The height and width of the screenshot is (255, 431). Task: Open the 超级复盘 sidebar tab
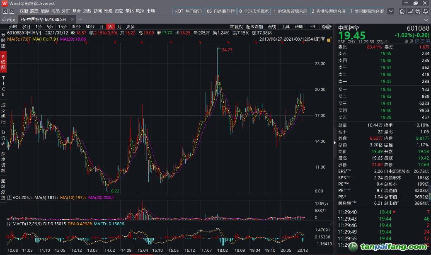click(x=3, y=189)
